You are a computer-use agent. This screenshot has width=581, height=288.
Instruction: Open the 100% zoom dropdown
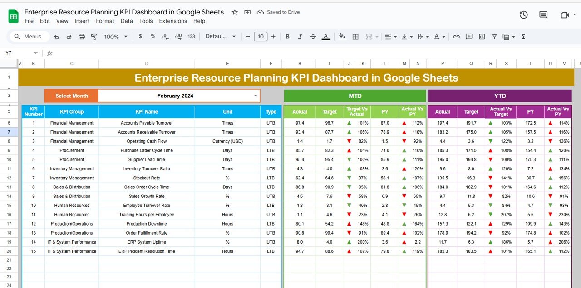click(x=115, y=37)
